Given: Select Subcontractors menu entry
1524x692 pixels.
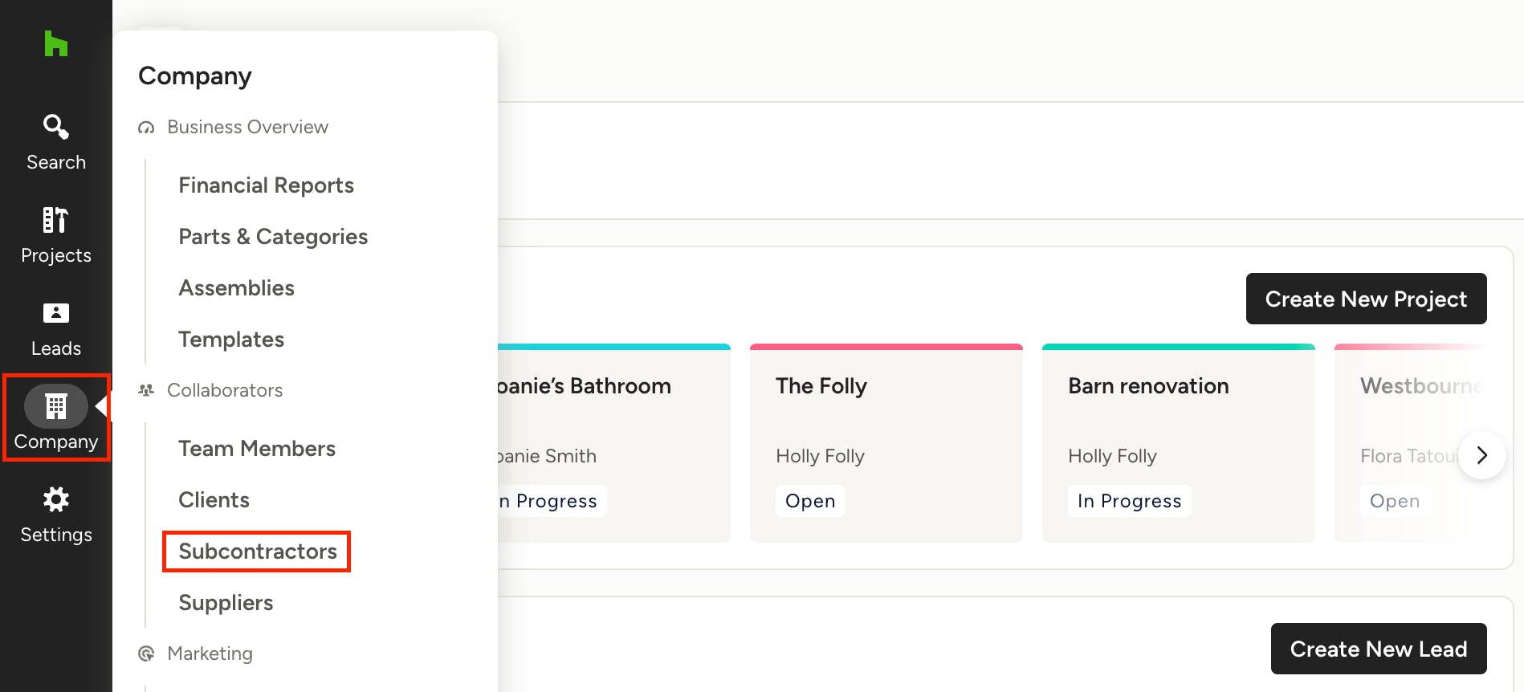Looking at the screenshot, I should click(x=258, y=552).
